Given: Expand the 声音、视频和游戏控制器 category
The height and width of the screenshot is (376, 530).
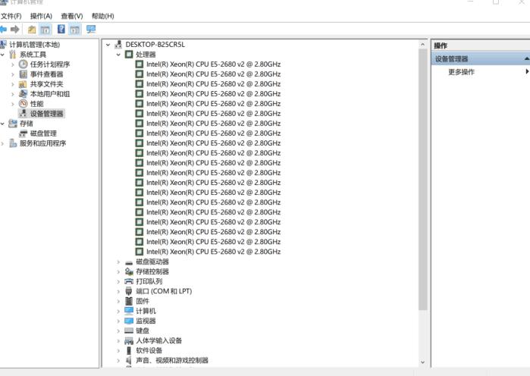Looking at the screenshot, I should click(x=118, y=361).
